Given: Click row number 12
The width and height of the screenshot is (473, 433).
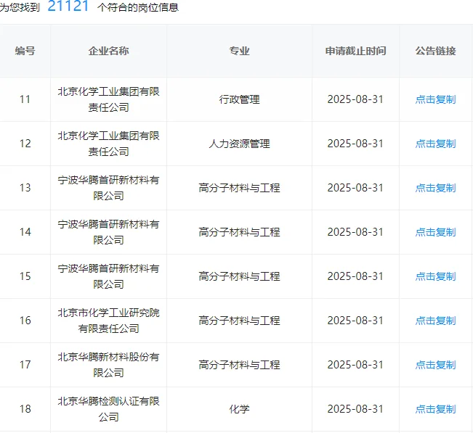Looking at the screenshot, I should [25, 144].
